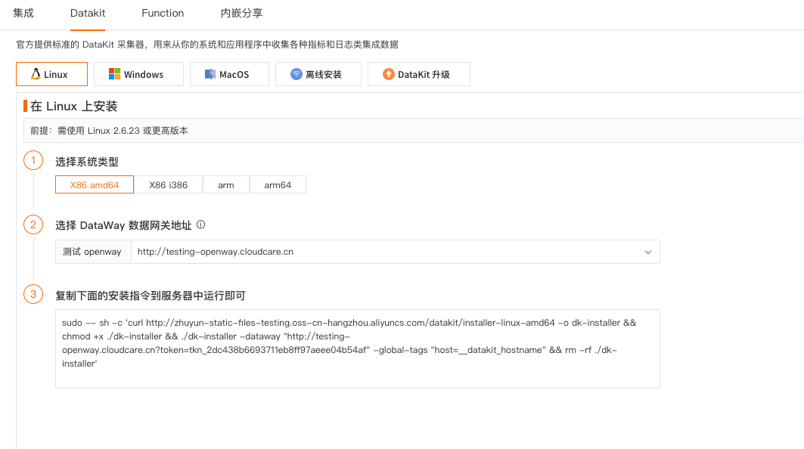This screenshot has width=804, height=449.
Task: Choose the arm64 architecture option
Action: pos(278,184)
